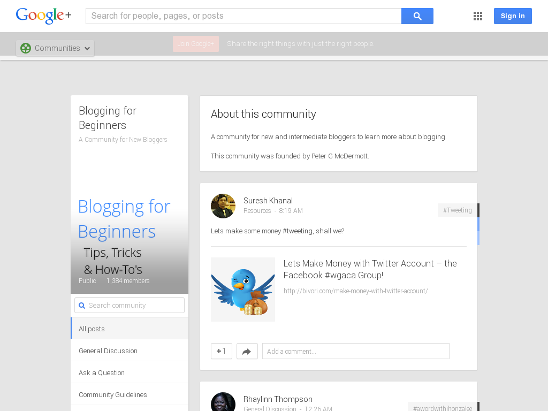Click the bivori.com make-money URL link
The width and height of the screenshot is (548, 411).
355,291
